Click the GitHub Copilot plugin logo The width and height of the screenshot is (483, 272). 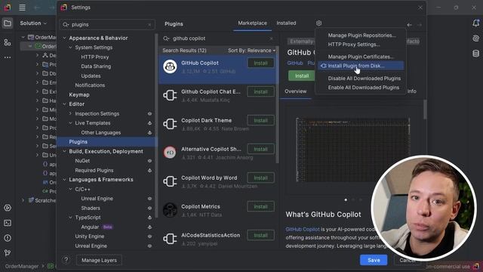pyautogui.click(x=170, y=66)
